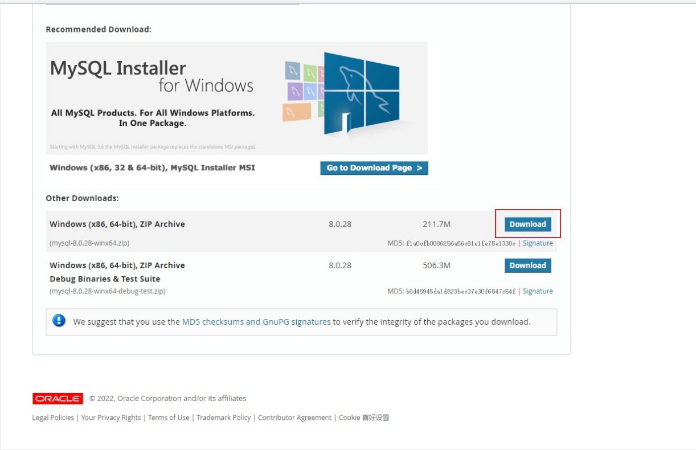Follow the MD5 checksums and GnuPG signatures link
This screenshot has width=696, height=450.
[x=256, y=322]
